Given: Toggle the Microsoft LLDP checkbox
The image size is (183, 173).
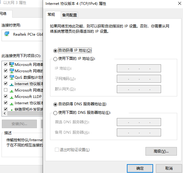Looking at the screenshot, I should 5,96.
